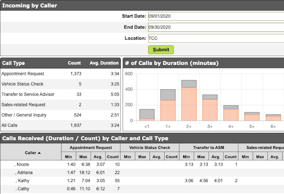Select Appointment Request row in Call Type list

[60, 74]
